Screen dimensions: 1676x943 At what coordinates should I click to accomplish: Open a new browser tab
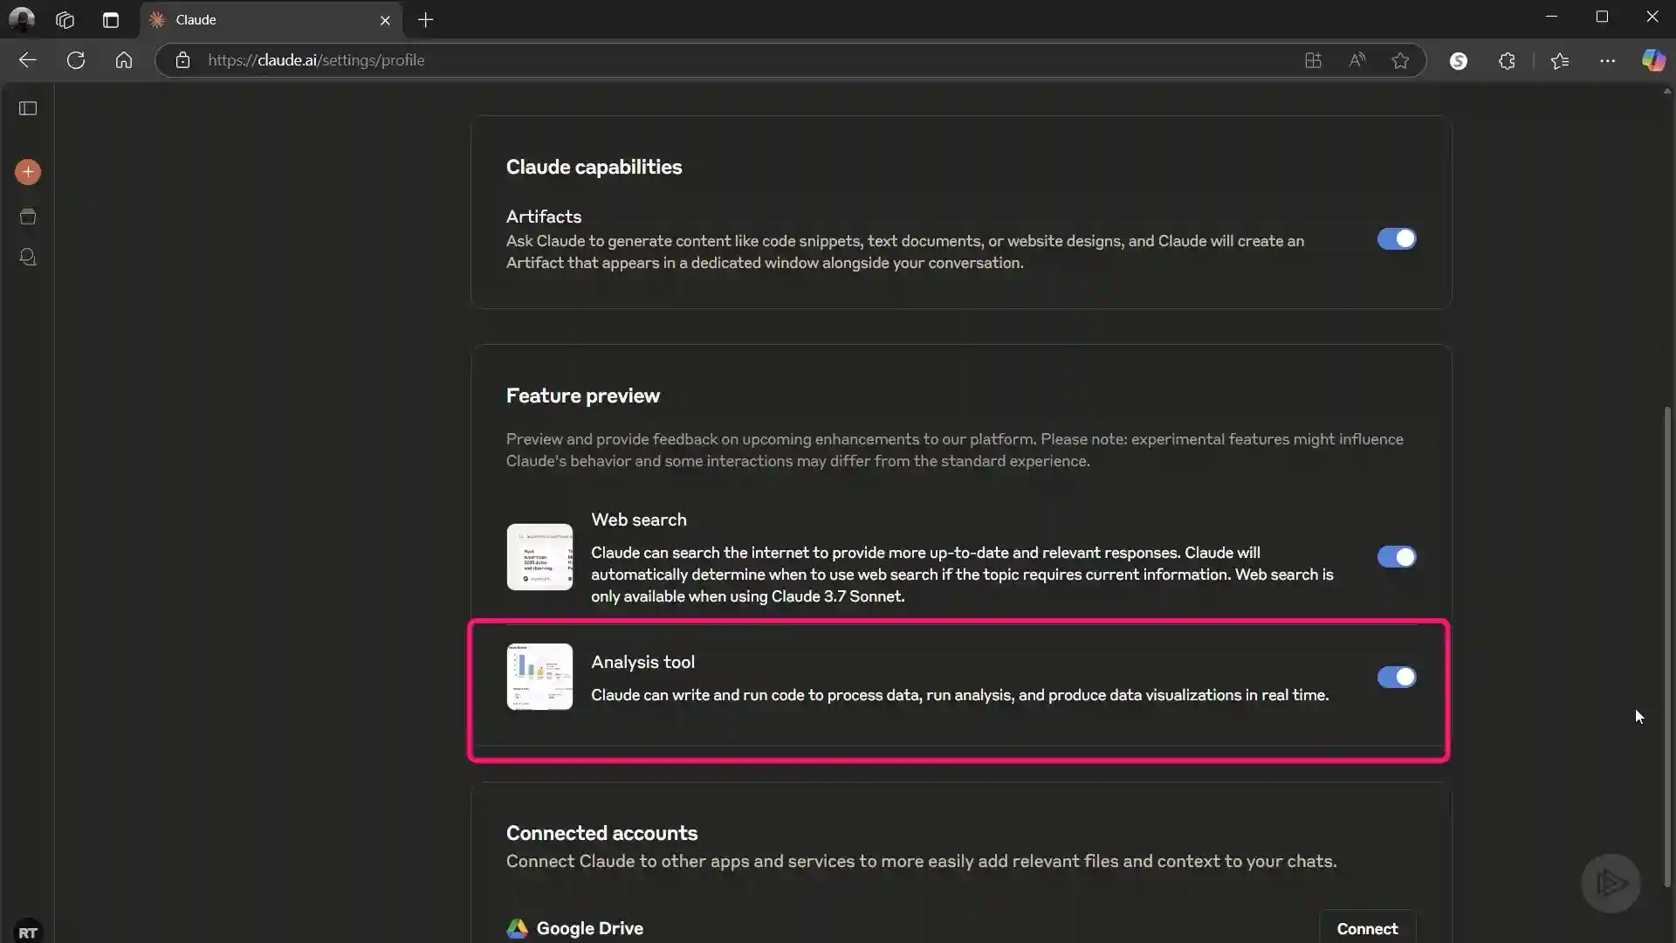click(x=426, y=19)
